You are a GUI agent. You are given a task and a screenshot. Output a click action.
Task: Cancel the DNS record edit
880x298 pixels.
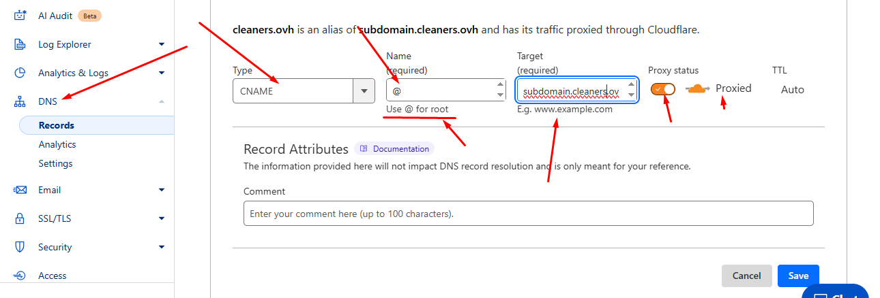click(x=747, y=276)
